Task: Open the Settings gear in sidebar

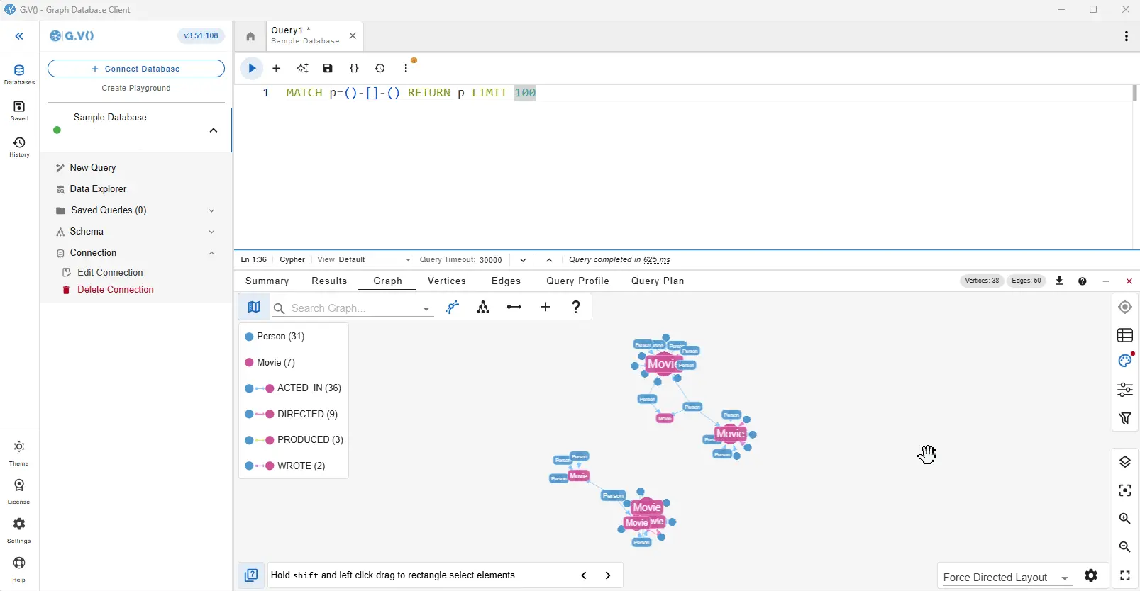Action: 19,530
